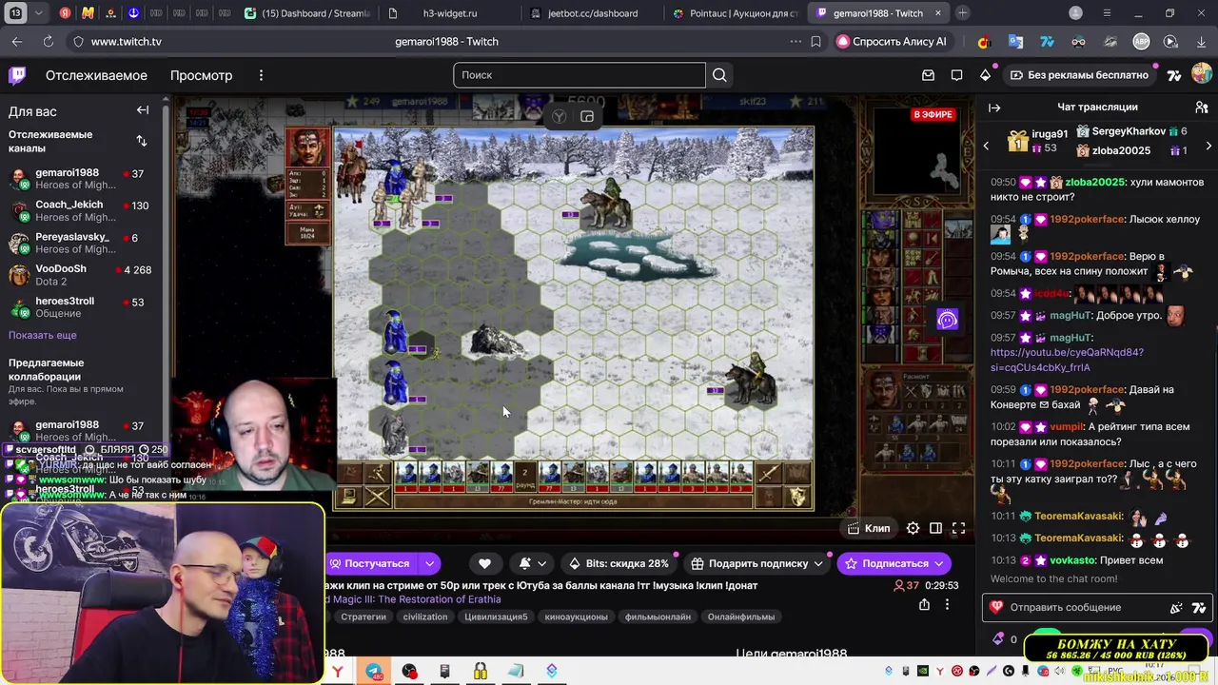Open Pereyaslavsky_ channel in sidebar
The height and width of the screenshot is (685, 1218).
click(x=81, y=243)
